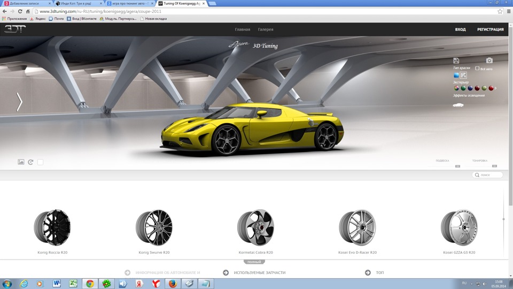This screenshot has width=513, height=289.
Task: Expand the полный panel tab
Action: (x=254, y=262)
